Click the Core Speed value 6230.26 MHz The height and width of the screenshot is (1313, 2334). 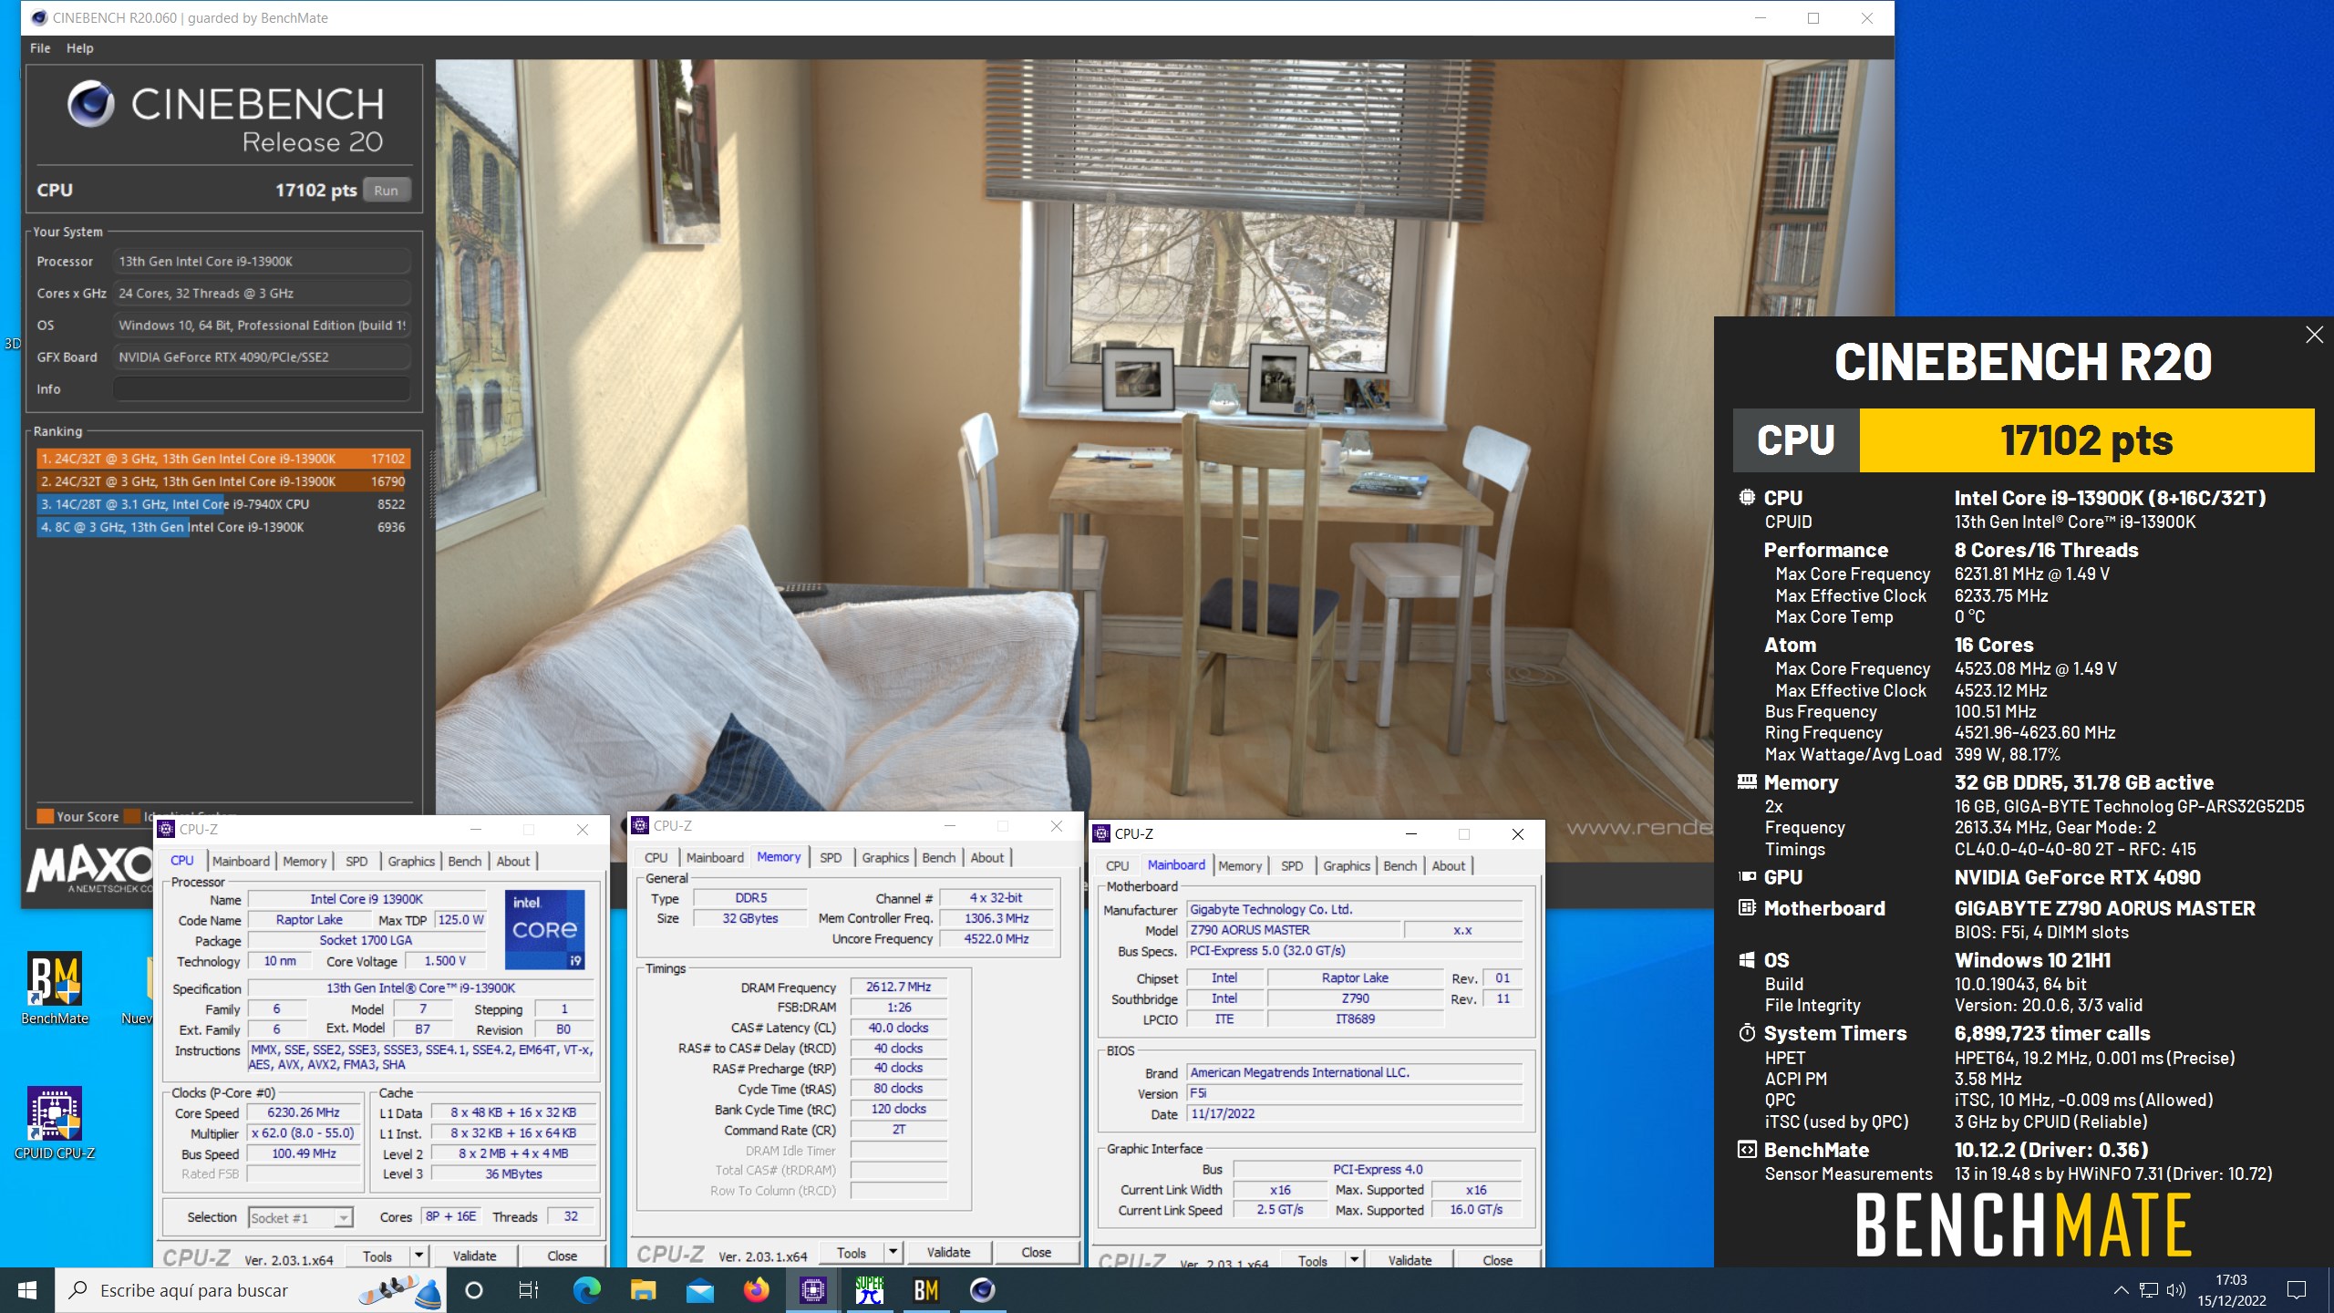click(304, 1112)
